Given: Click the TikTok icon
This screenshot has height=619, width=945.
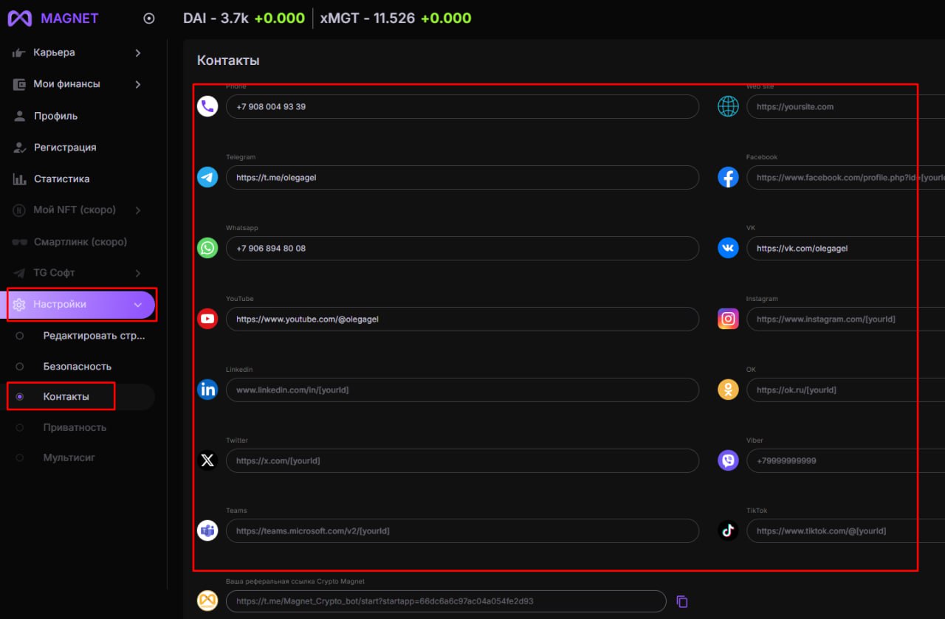Looking at the screenshot, I should coord(728,530).
